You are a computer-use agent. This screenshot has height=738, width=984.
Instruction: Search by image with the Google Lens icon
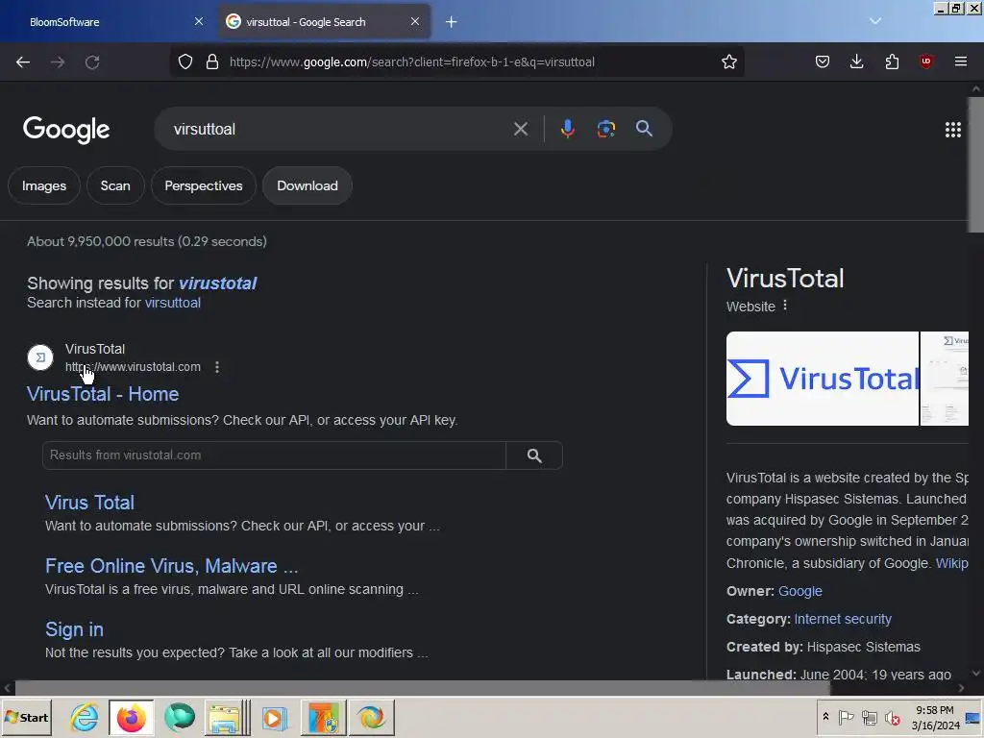[605, 129]
